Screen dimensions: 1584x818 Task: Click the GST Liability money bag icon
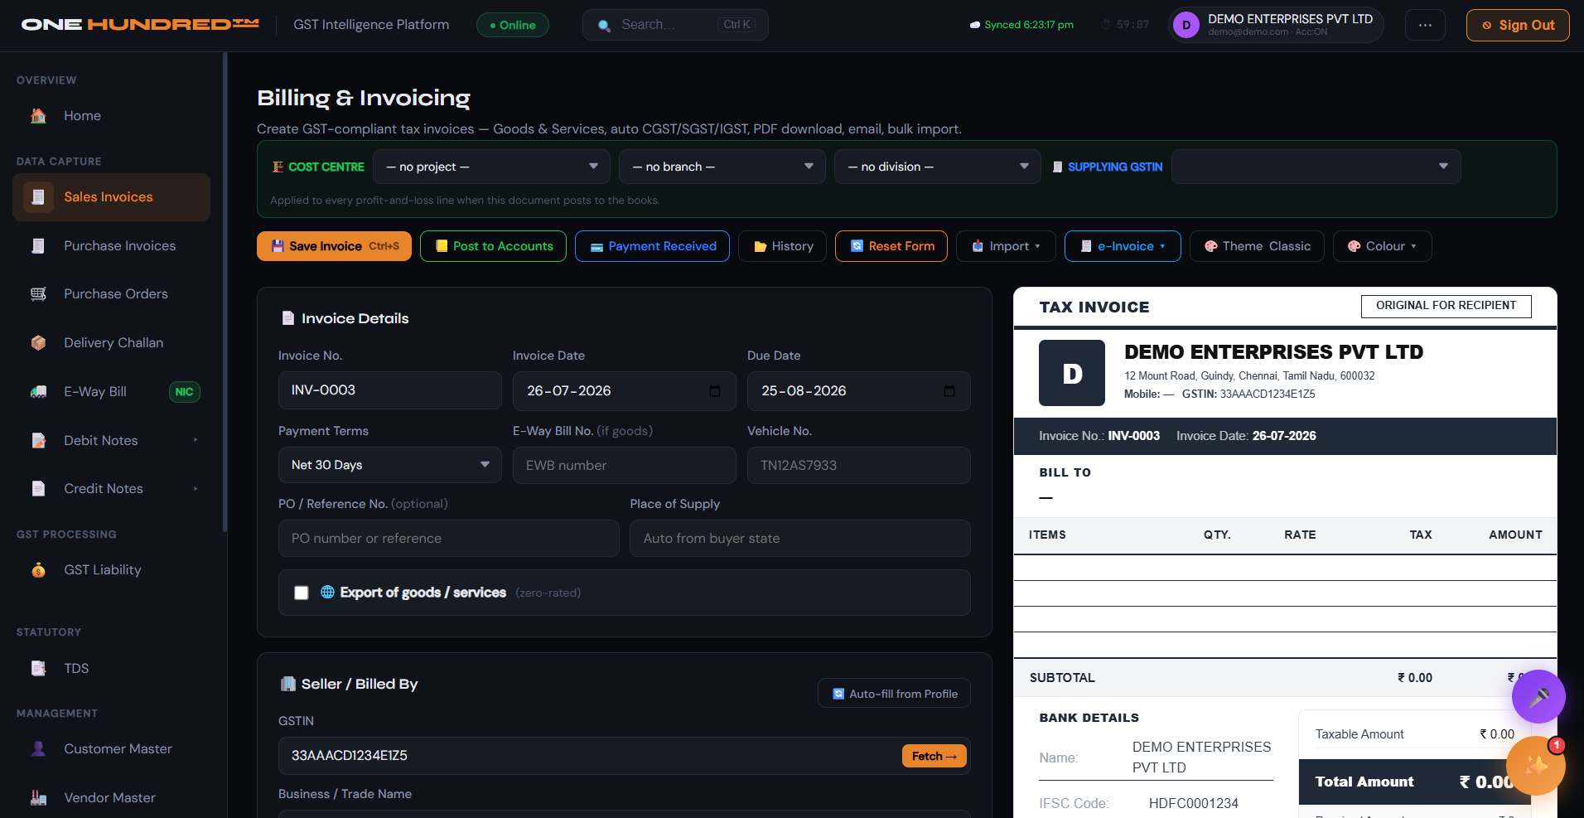[38, 570]
